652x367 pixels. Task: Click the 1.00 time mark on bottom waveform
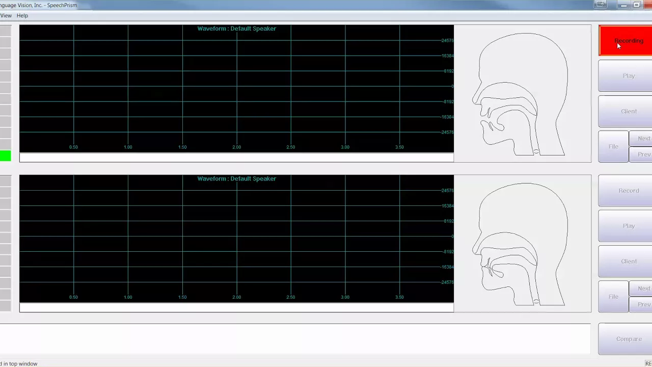[x=128, y=297]
